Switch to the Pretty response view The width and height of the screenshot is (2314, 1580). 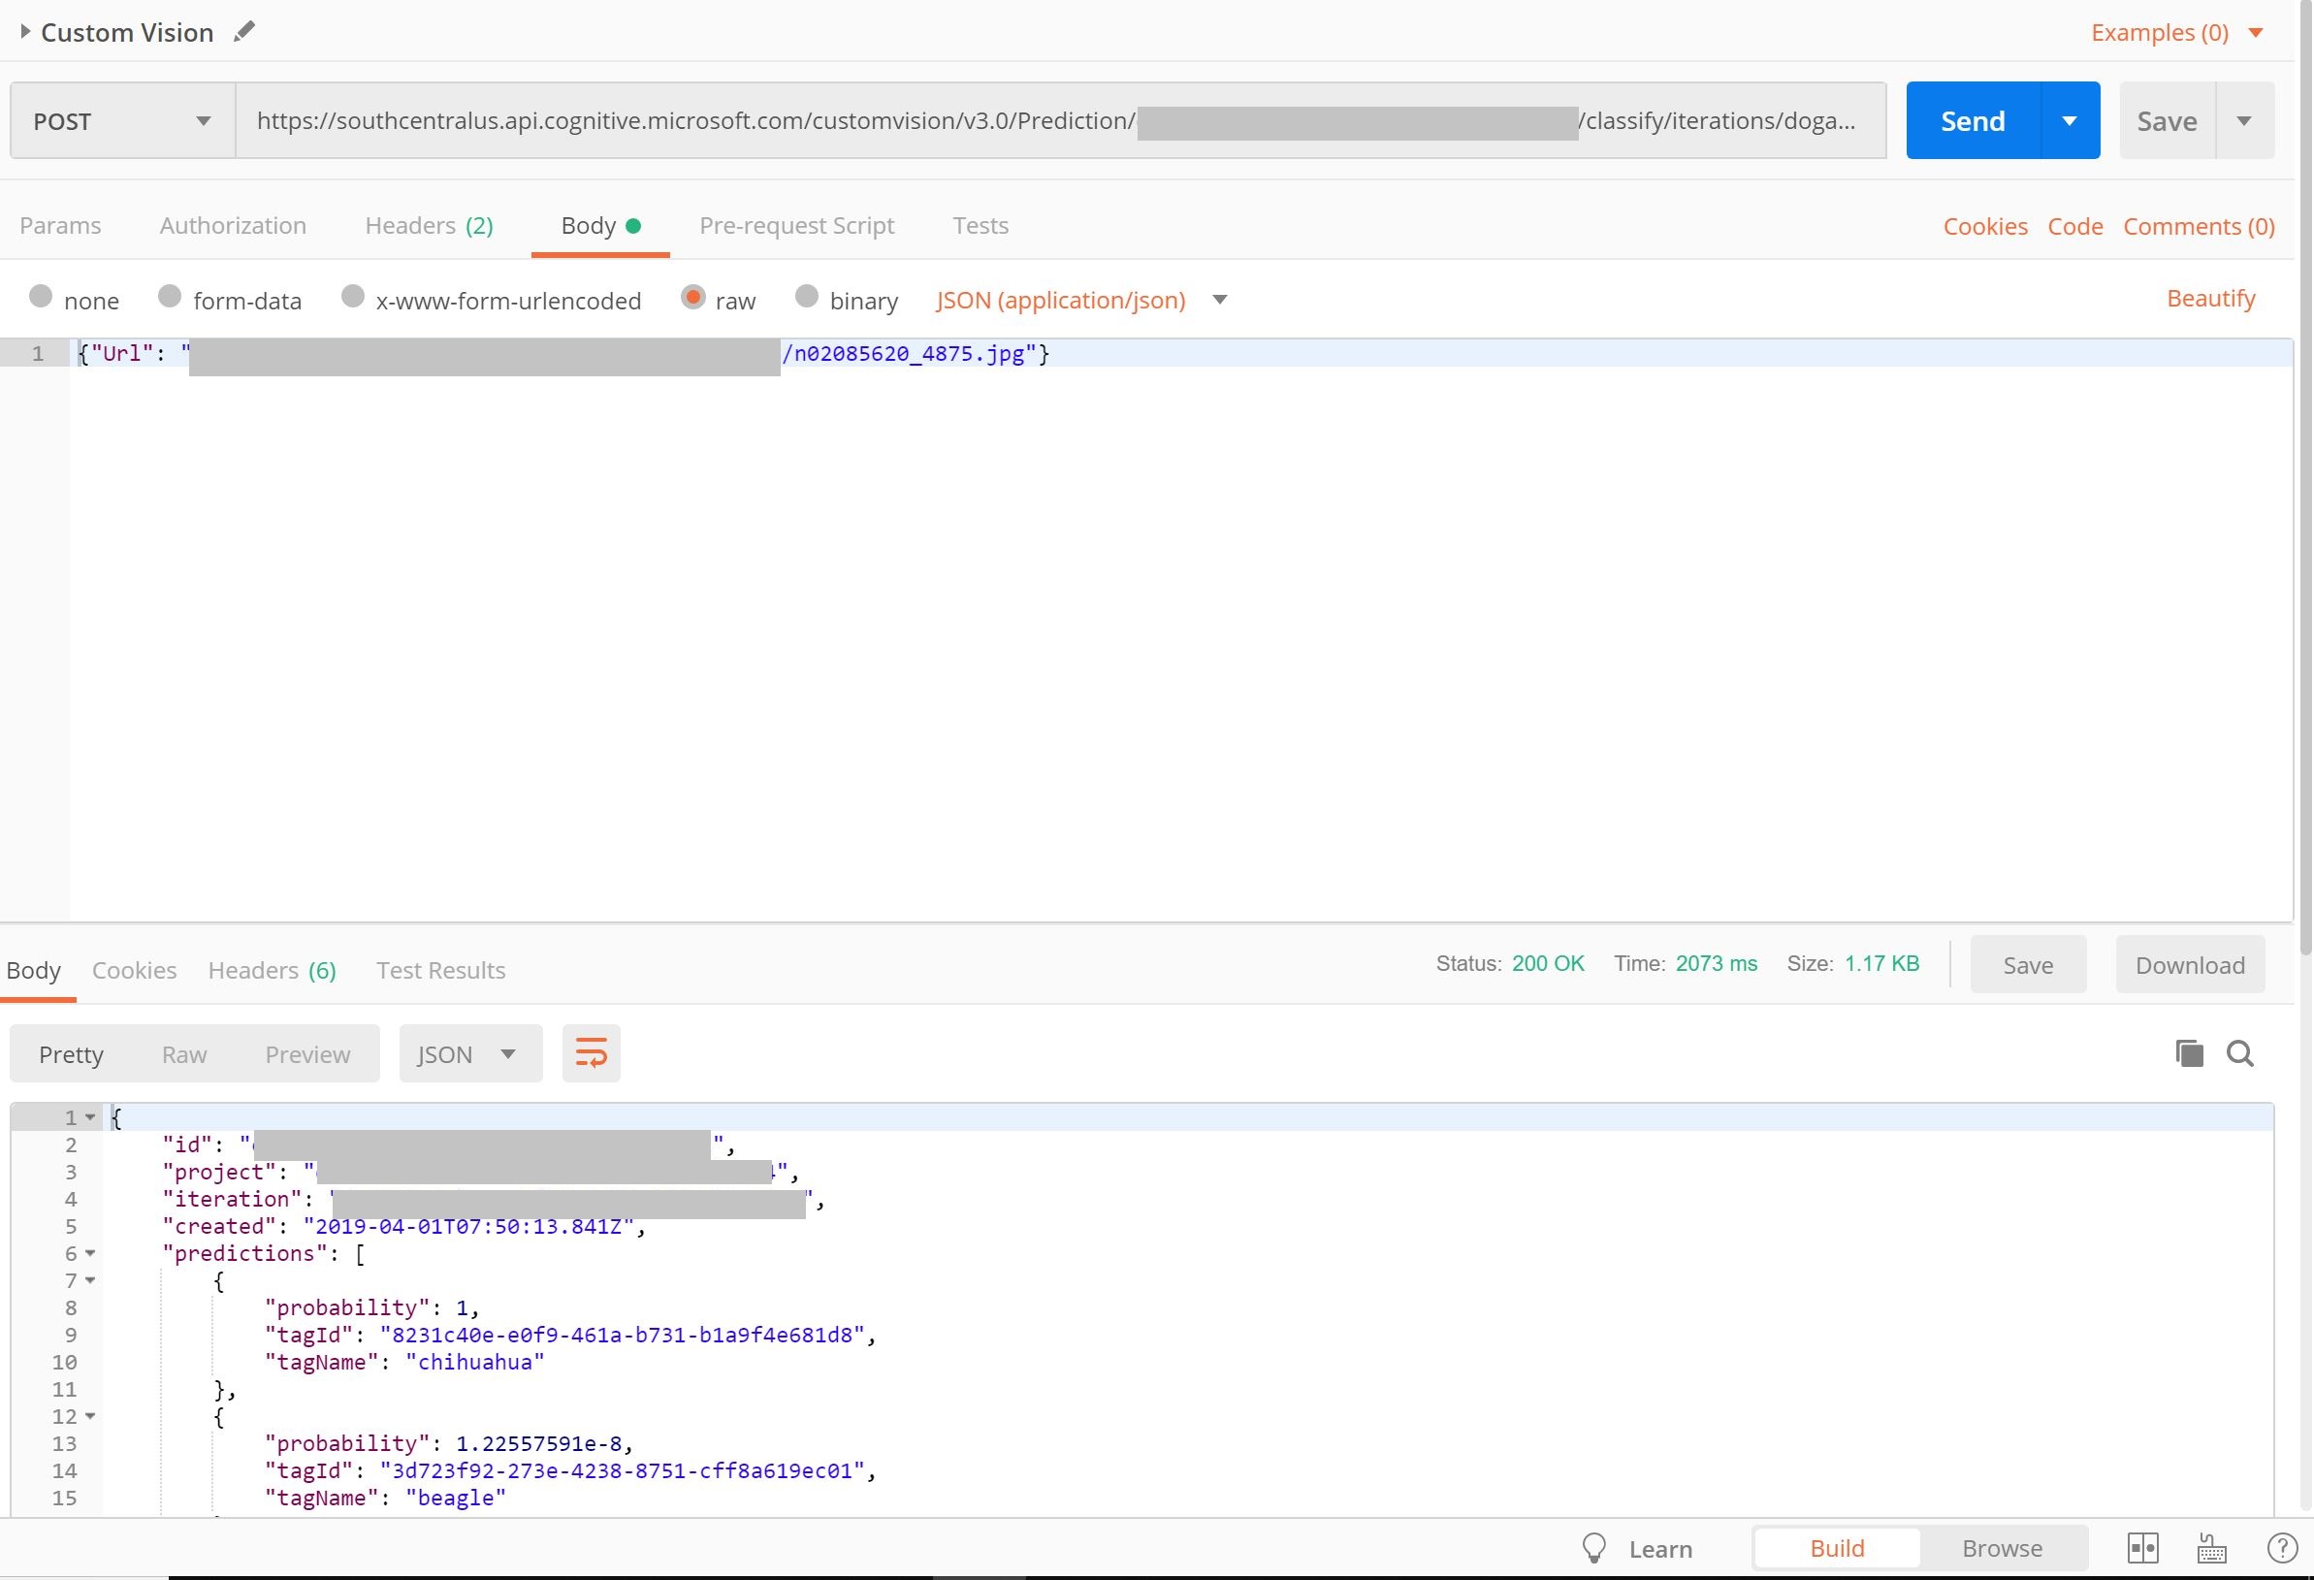[71, 1052]
